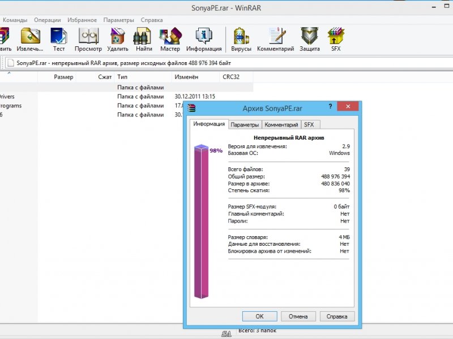Click the Extract To (Извлечь...) toolbar icon
Image resolution: width=453 pixels, height=339 pixels.
30,40
